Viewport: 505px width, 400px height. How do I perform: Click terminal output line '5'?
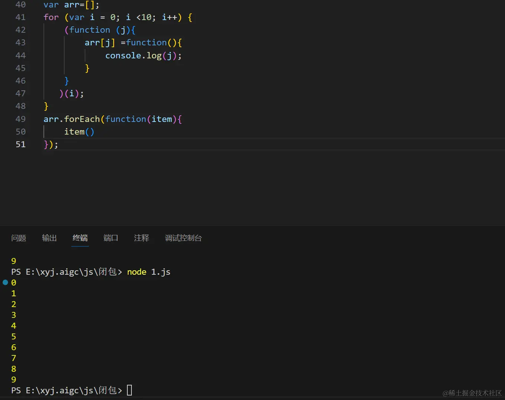(x=14, y=336)
